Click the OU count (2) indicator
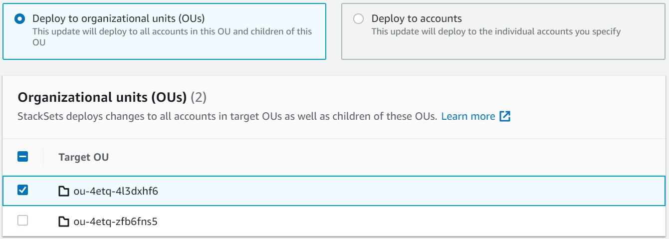 point(199,97)
